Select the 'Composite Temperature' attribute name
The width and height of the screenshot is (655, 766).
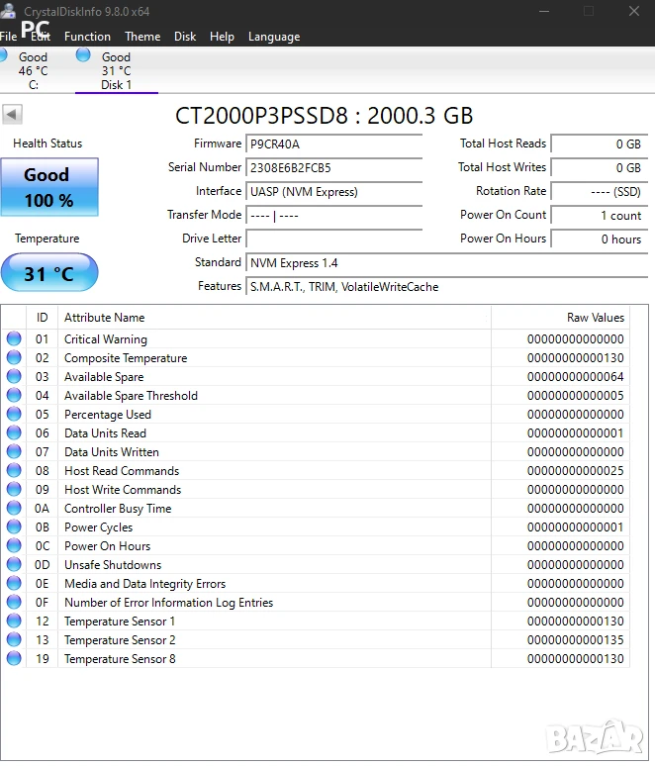tap(126, 358)
